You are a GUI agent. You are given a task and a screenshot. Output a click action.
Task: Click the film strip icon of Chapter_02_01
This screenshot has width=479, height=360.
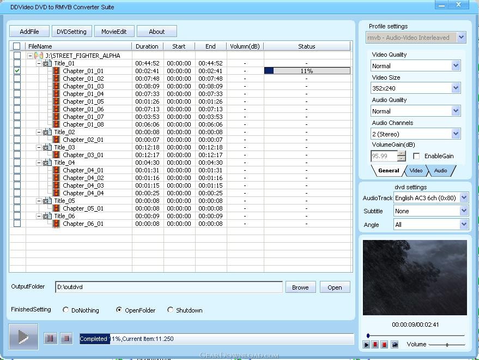[56, 140]
